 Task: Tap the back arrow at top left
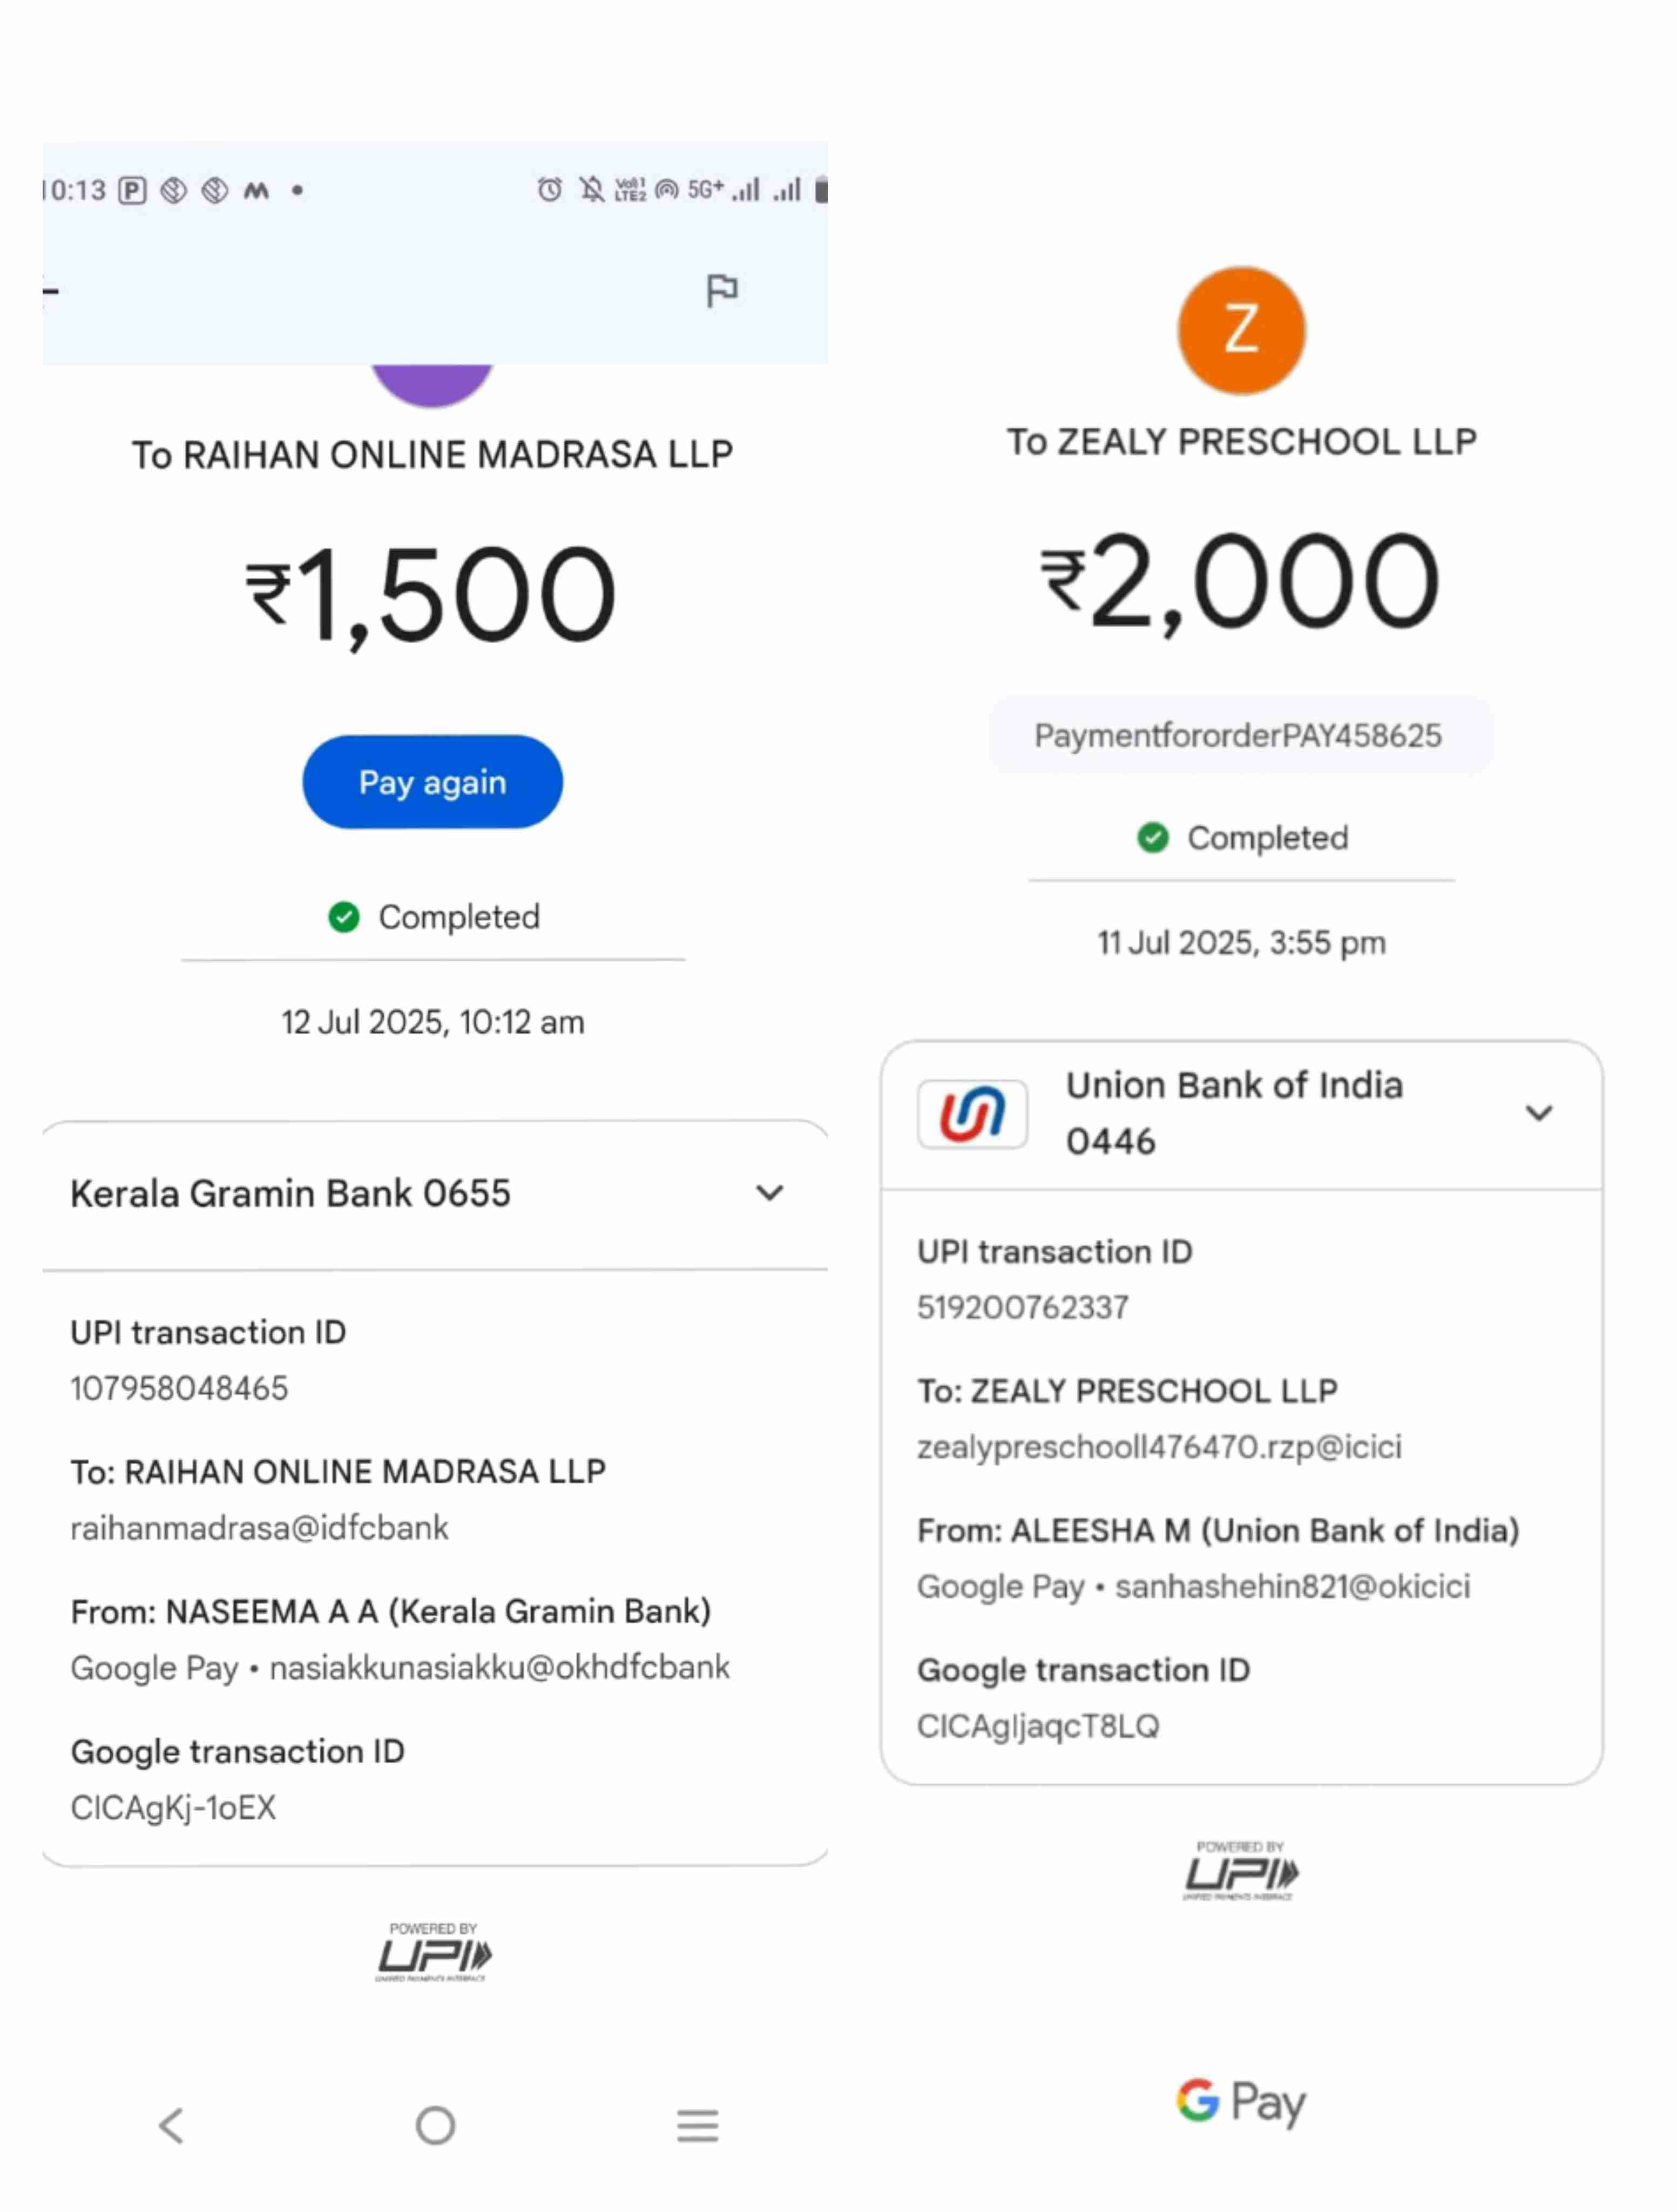51,291
